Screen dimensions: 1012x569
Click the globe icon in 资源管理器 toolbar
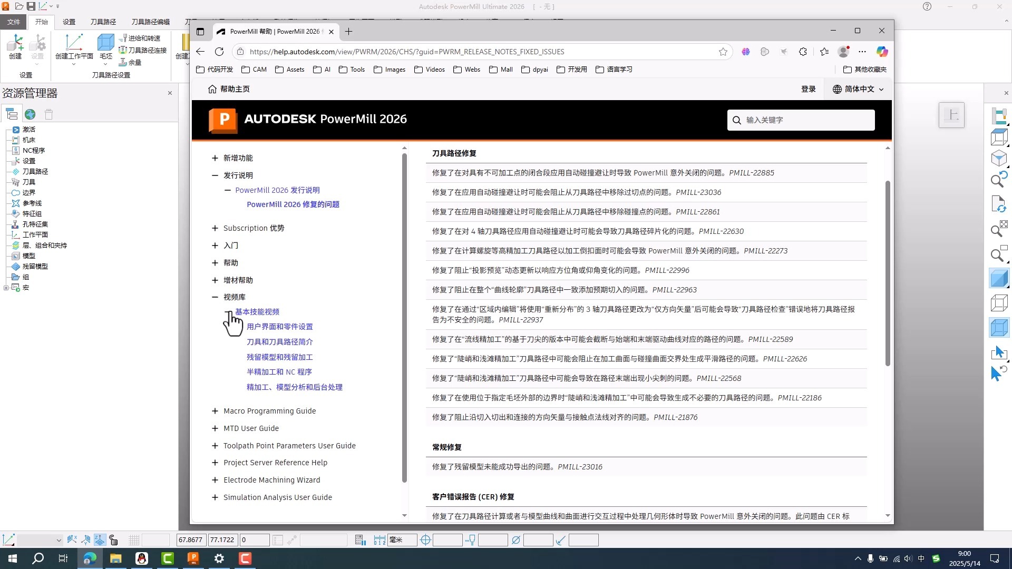(x=30, y=114)
